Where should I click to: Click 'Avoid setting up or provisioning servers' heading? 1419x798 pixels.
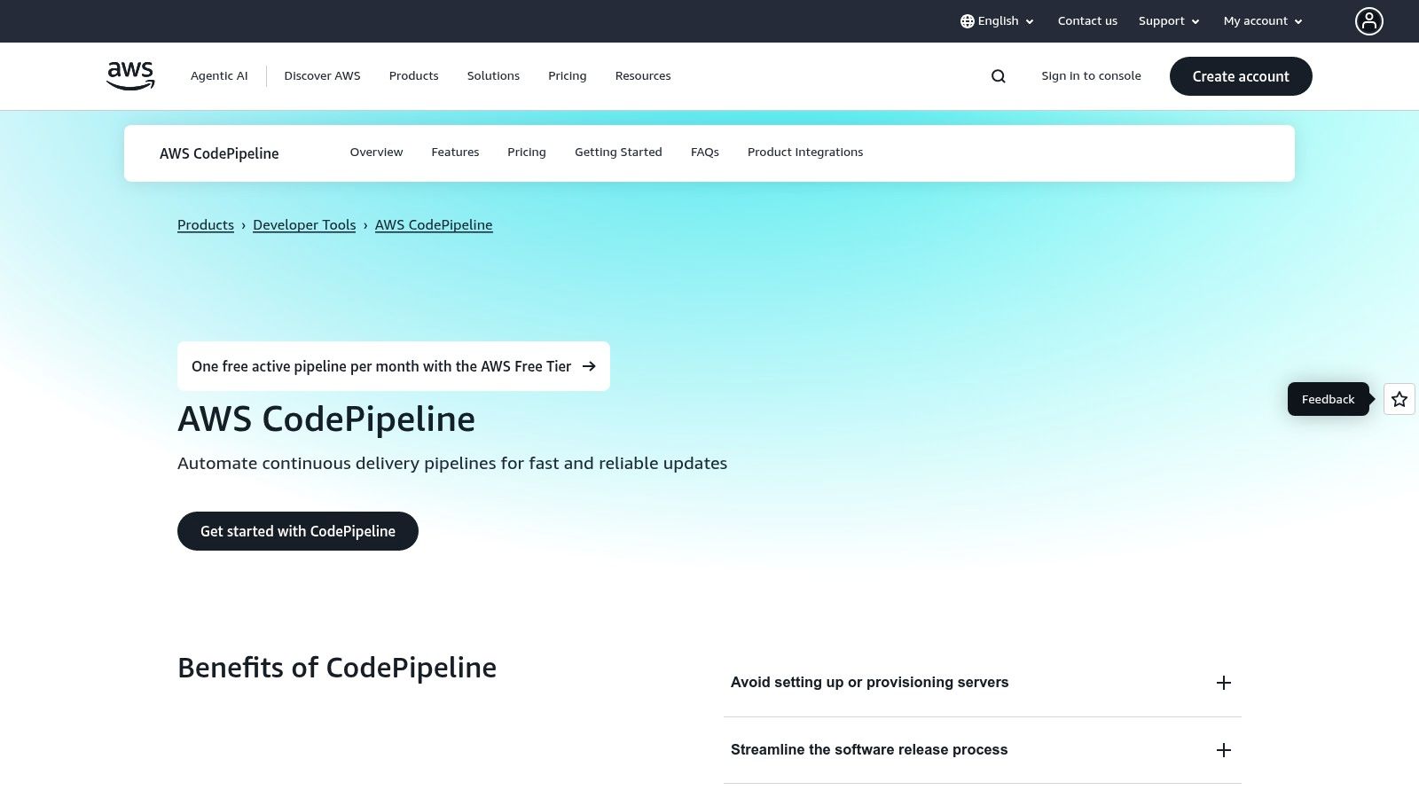[x=869, y=683]
